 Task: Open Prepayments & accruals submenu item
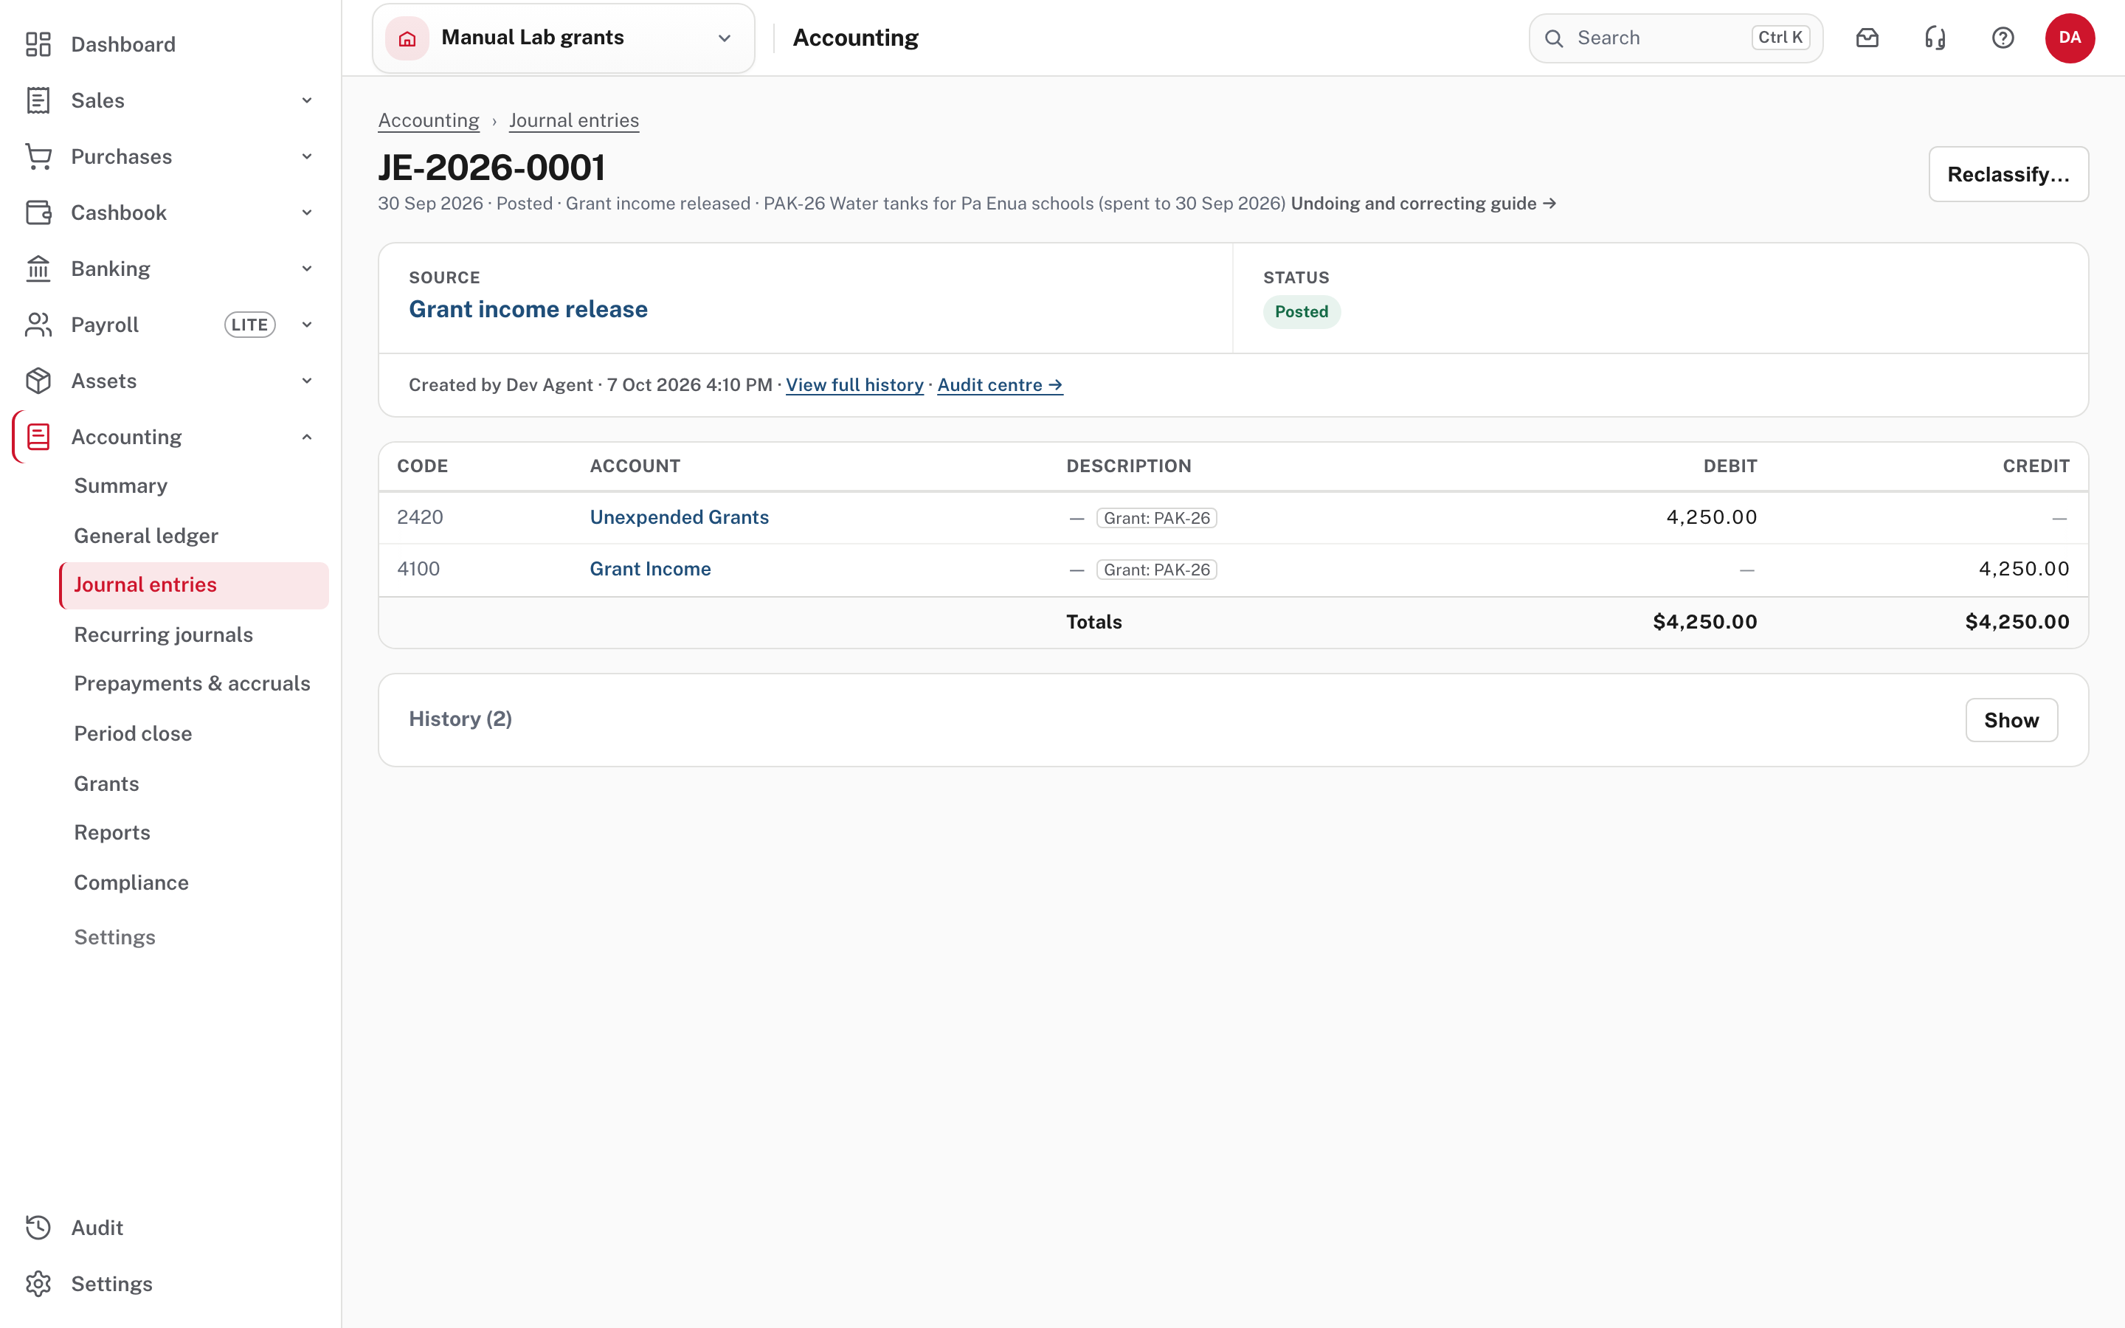(193, 683)
